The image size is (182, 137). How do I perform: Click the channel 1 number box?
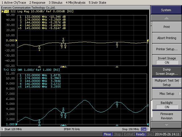coord(2,129)
